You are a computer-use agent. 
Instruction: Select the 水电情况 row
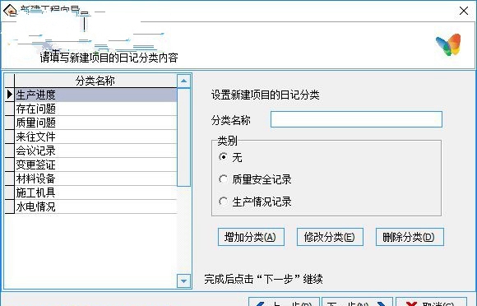pos(95,206)
